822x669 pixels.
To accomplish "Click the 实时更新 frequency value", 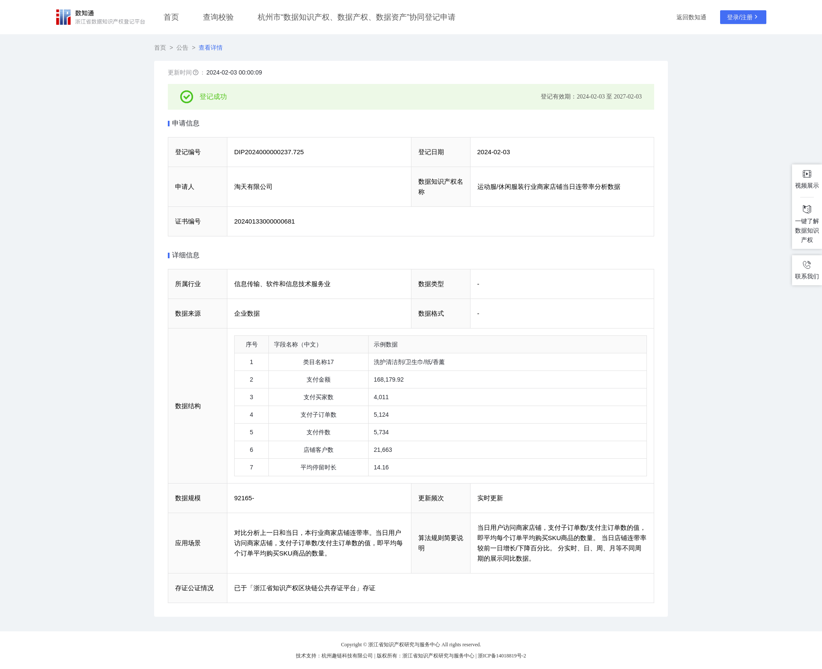I will point(490,498).
